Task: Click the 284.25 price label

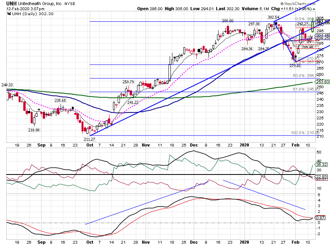Action: [x=264, y=49]
